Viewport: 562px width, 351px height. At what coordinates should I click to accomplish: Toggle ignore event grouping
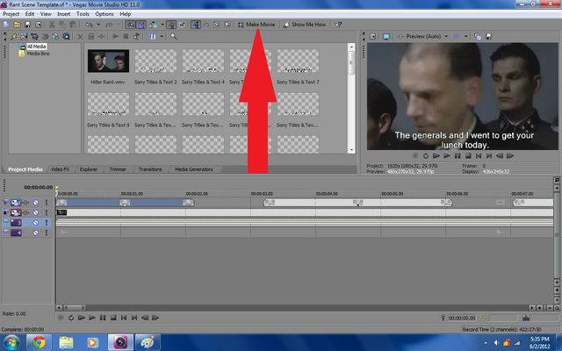pos(182,25)
